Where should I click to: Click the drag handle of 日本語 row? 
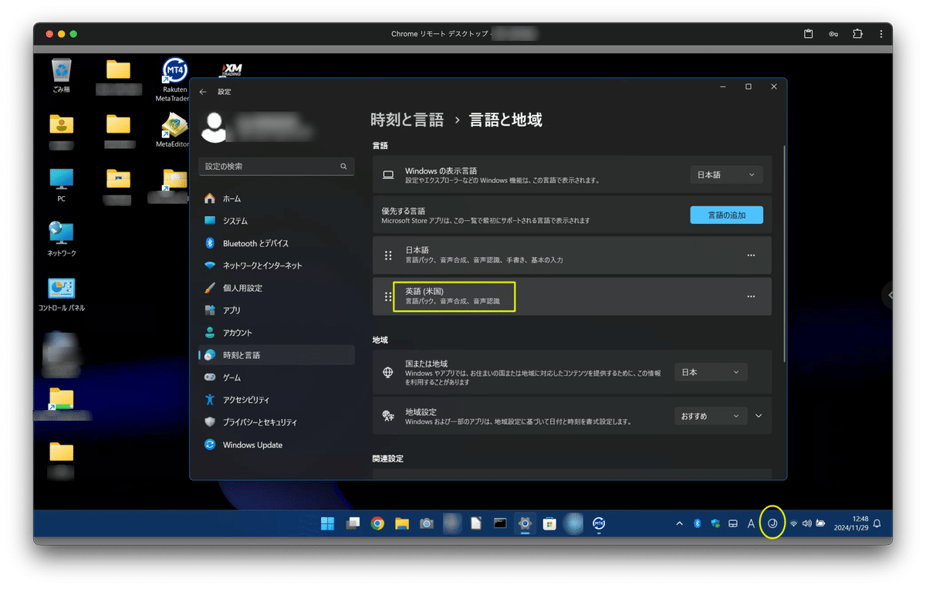tap(388, 256)
